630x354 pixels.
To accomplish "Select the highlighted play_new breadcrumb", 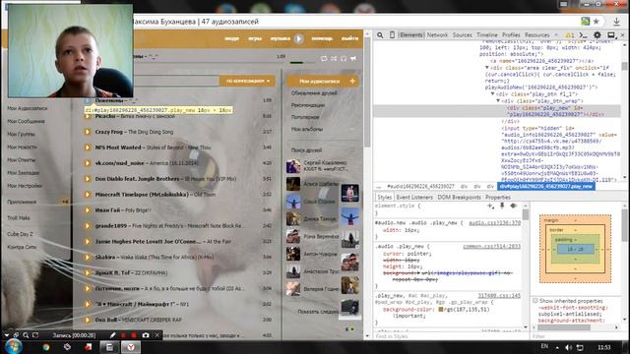I will (x=545, y=187).
